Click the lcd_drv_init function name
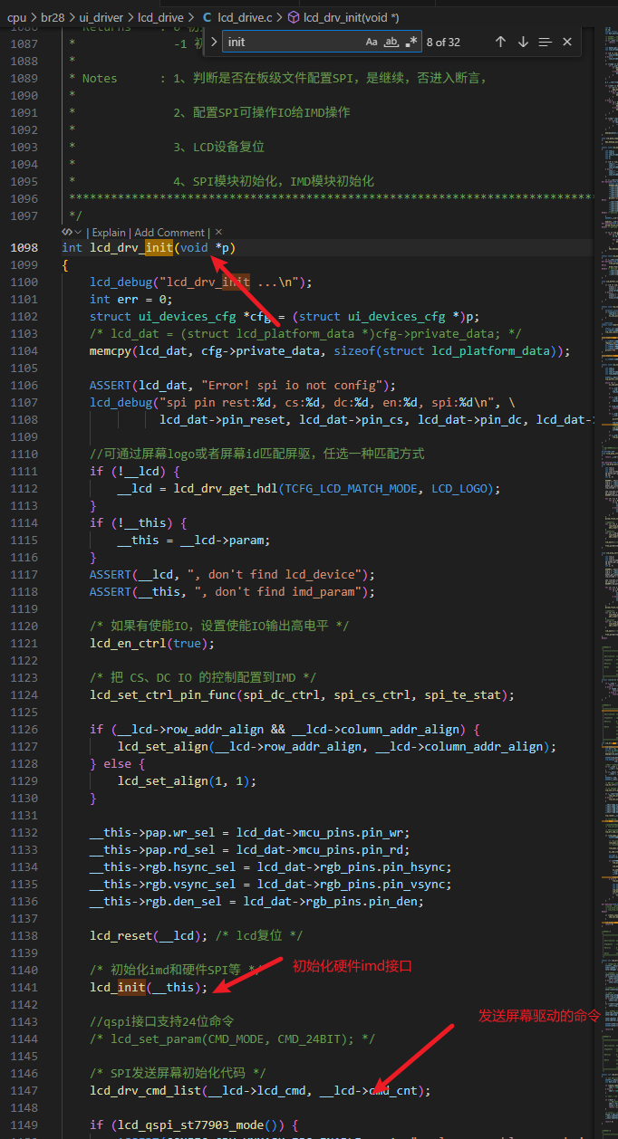The width and height of the screenshot is (618, 1139). pyautogui.click(x=131, y=247)
